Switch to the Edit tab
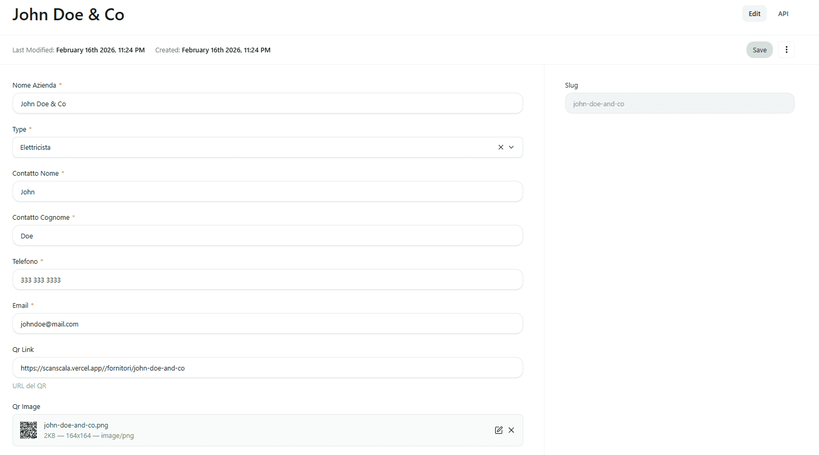Screen dimensions: 819x455 click(754, 14)
